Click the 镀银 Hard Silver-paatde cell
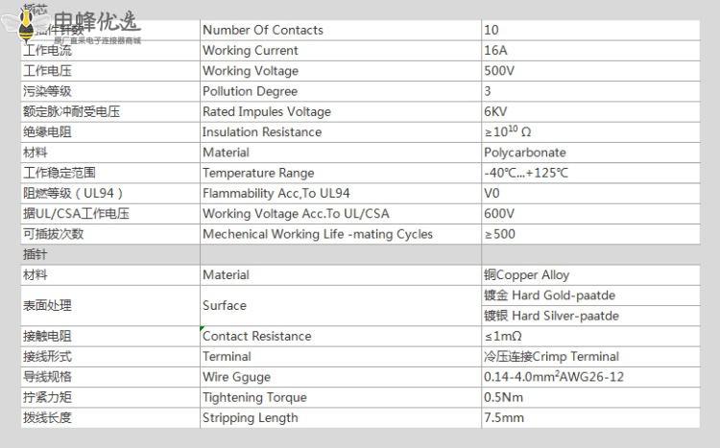The height and width of the screenshot is (448, 720). (551, 316)
